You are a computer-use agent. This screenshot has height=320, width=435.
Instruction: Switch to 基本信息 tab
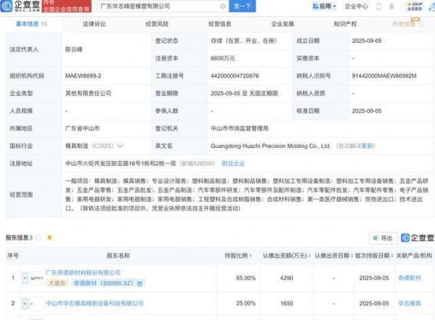click(x=31, y=24)
